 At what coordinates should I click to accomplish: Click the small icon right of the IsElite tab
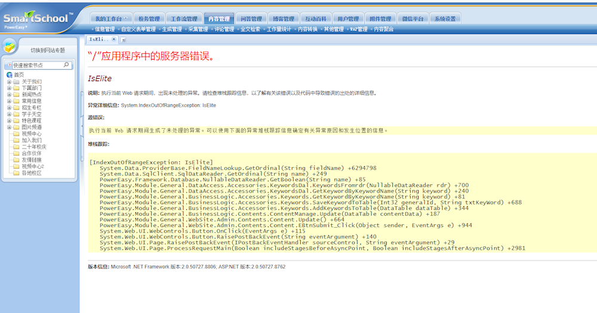point(124,40)
